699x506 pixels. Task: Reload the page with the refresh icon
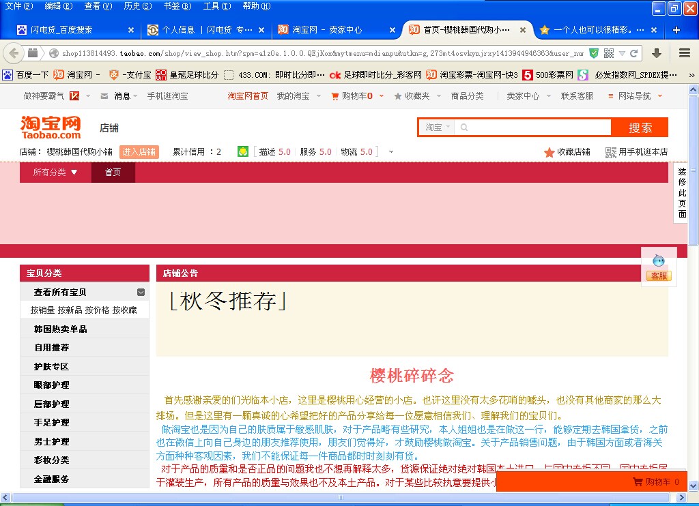(x=634, y=53)
